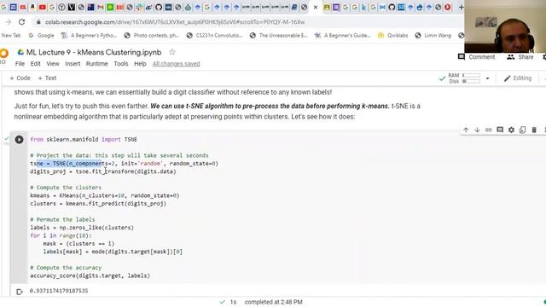Image resolution: width=546 pixels, height=307 pixels.
Task: Open the Comment panel
Action: coord(476,57)
